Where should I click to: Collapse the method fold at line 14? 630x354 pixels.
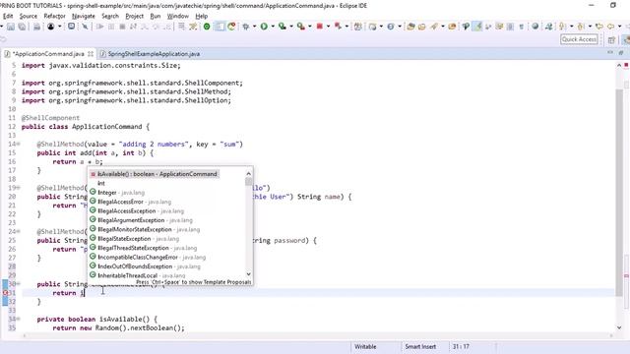(19, 145)
